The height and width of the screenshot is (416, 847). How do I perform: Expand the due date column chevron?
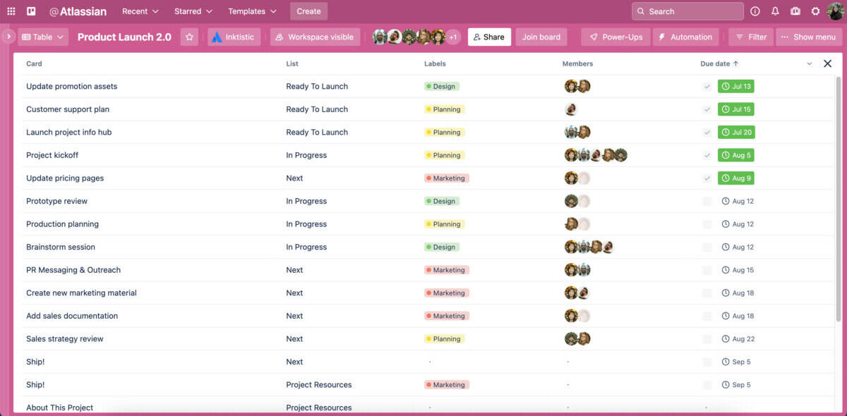coord(810,63)
